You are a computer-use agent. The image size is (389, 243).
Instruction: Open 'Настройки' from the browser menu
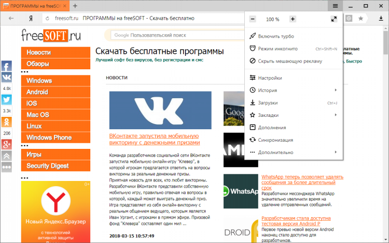(x=294, y=78)
